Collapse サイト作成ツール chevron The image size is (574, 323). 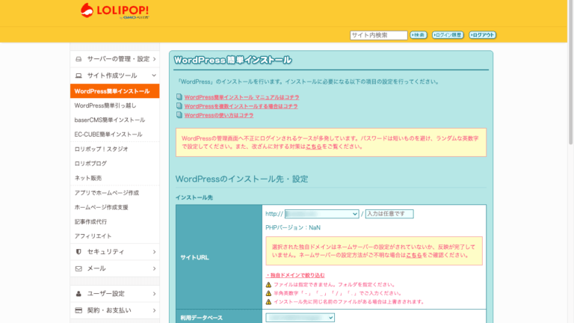(x=154, y=76)
